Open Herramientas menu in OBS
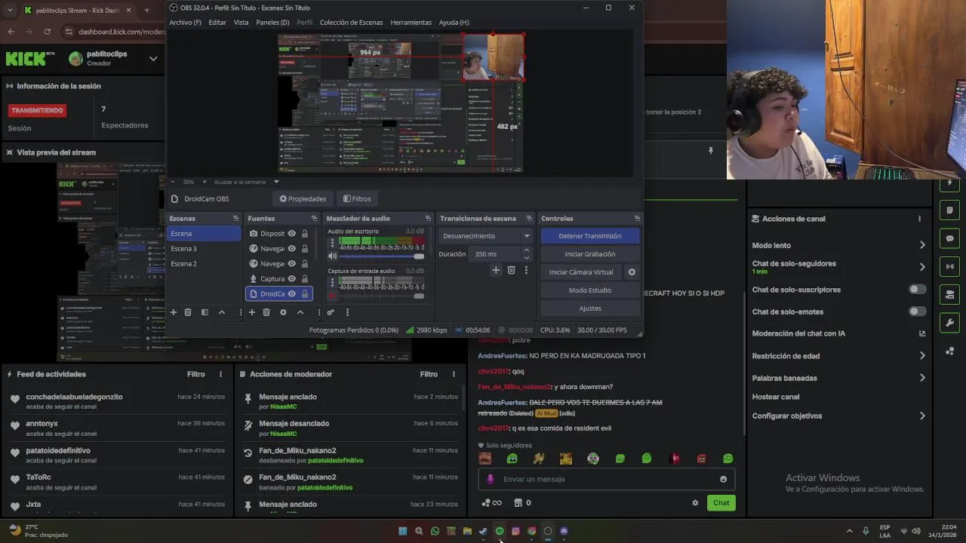The width and height of the screenshot is (966, 543). (x=411, y=23)
